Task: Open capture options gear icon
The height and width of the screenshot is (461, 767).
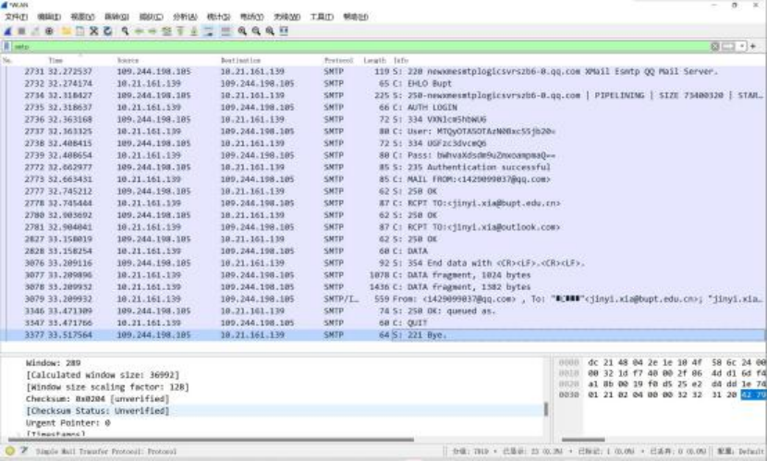Action: 49,31
